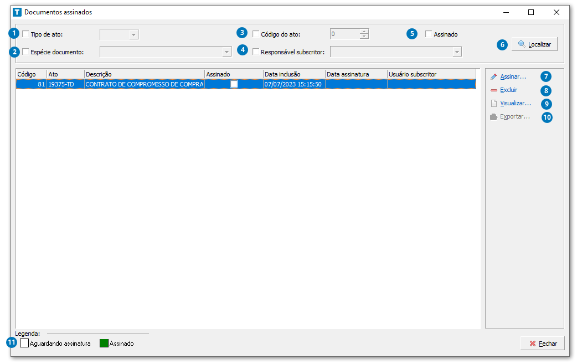Open the Responsável subscritor dropdown

[457, 52]
